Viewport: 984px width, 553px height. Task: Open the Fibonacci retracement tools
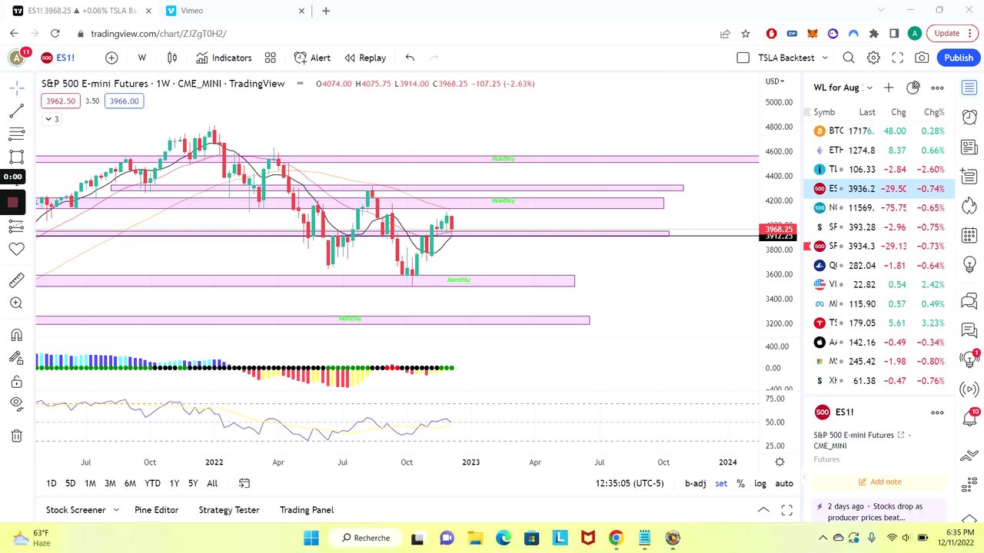coord(16,134)
